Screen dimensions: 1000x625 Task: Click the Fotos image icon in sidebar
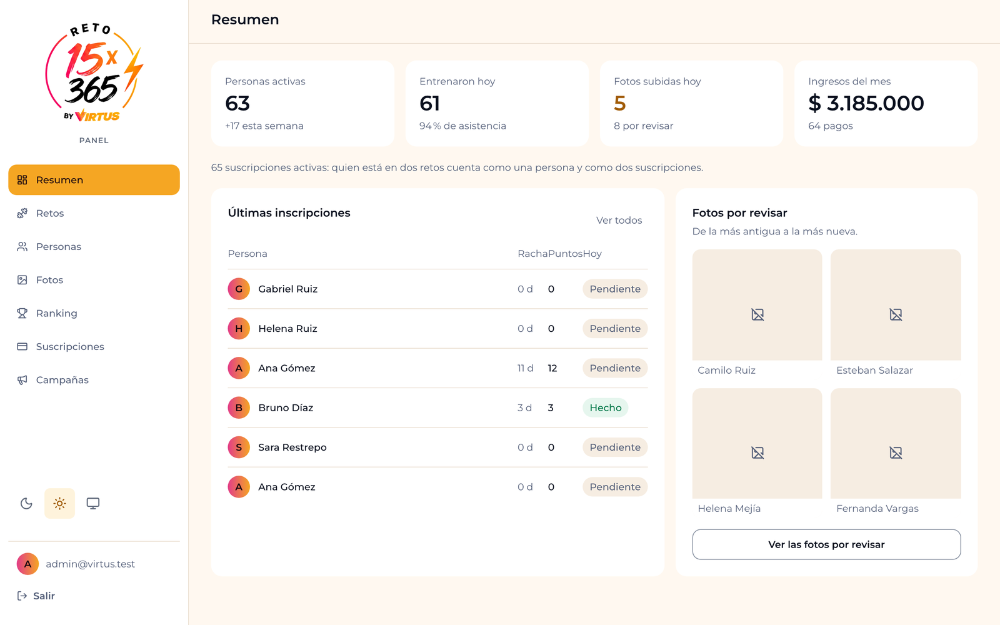point(22,280)
